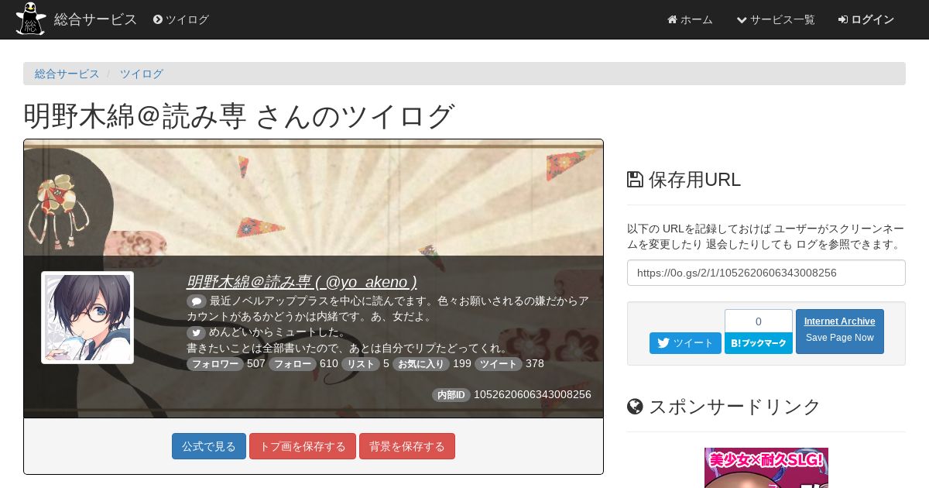Screen dimensions: 929x488
Task: Click the フォロー badge next to 610
Action: [x=293, y=364]
